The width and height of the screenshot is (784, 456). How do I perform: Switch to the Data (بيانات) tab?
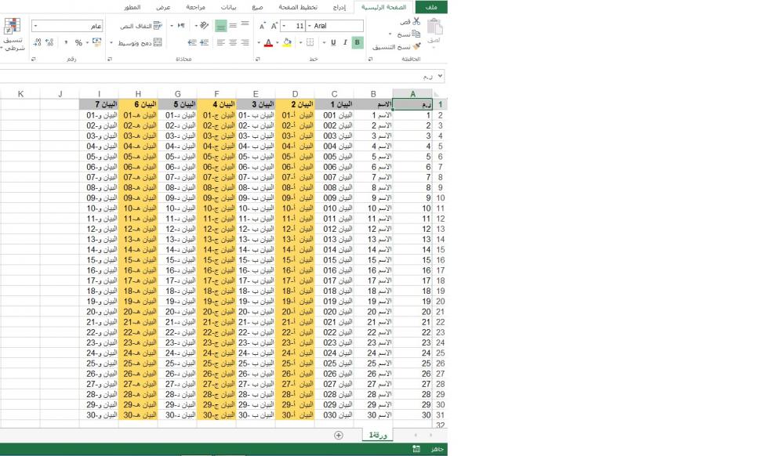228,7
